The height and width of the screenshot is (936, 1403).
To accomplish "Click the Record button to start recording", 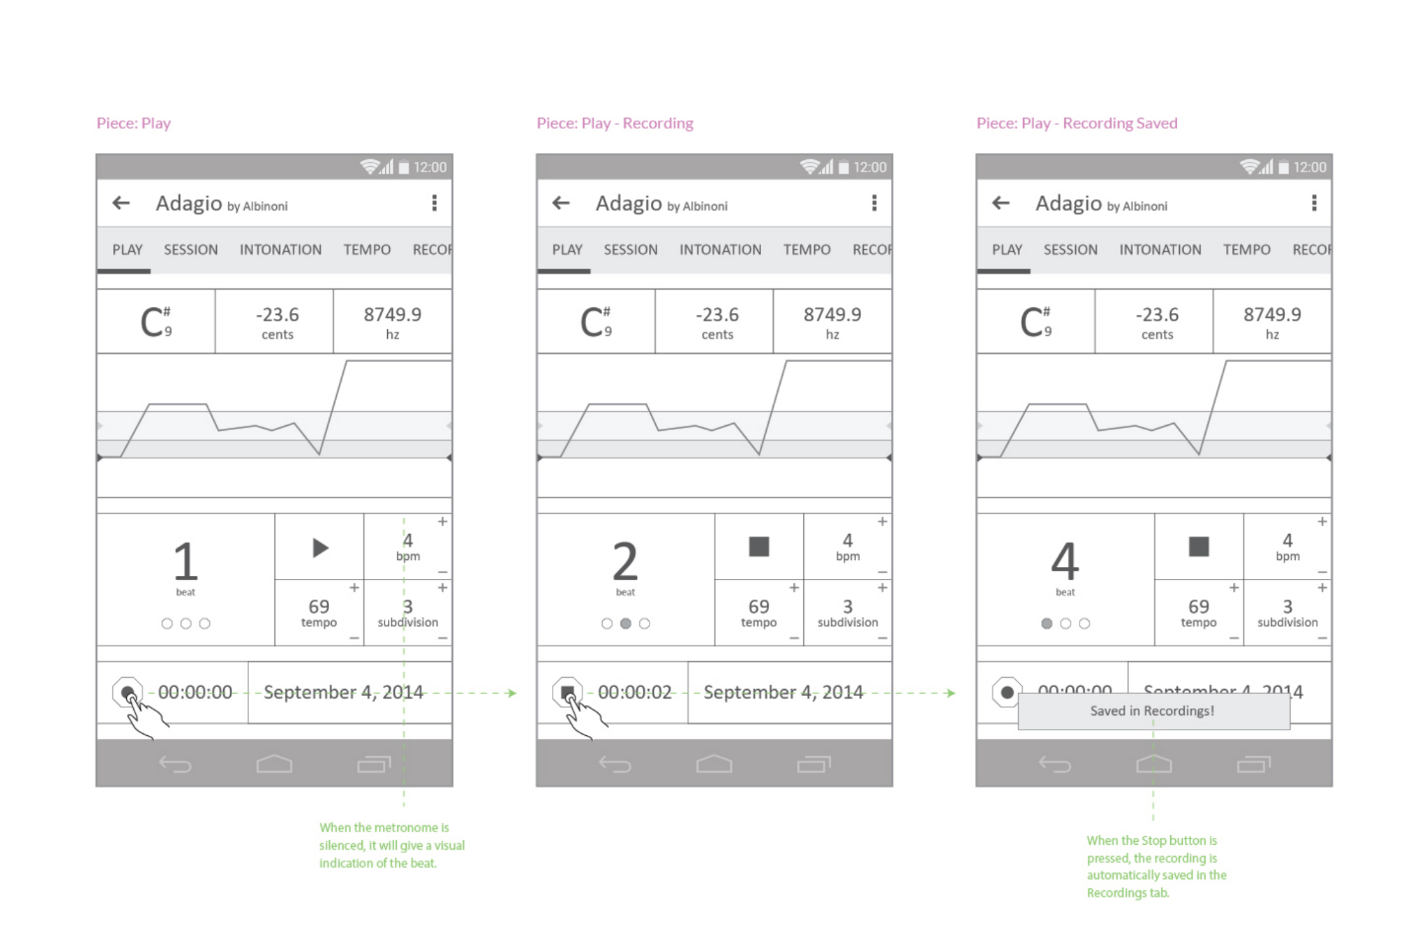I will coord(126,688).
